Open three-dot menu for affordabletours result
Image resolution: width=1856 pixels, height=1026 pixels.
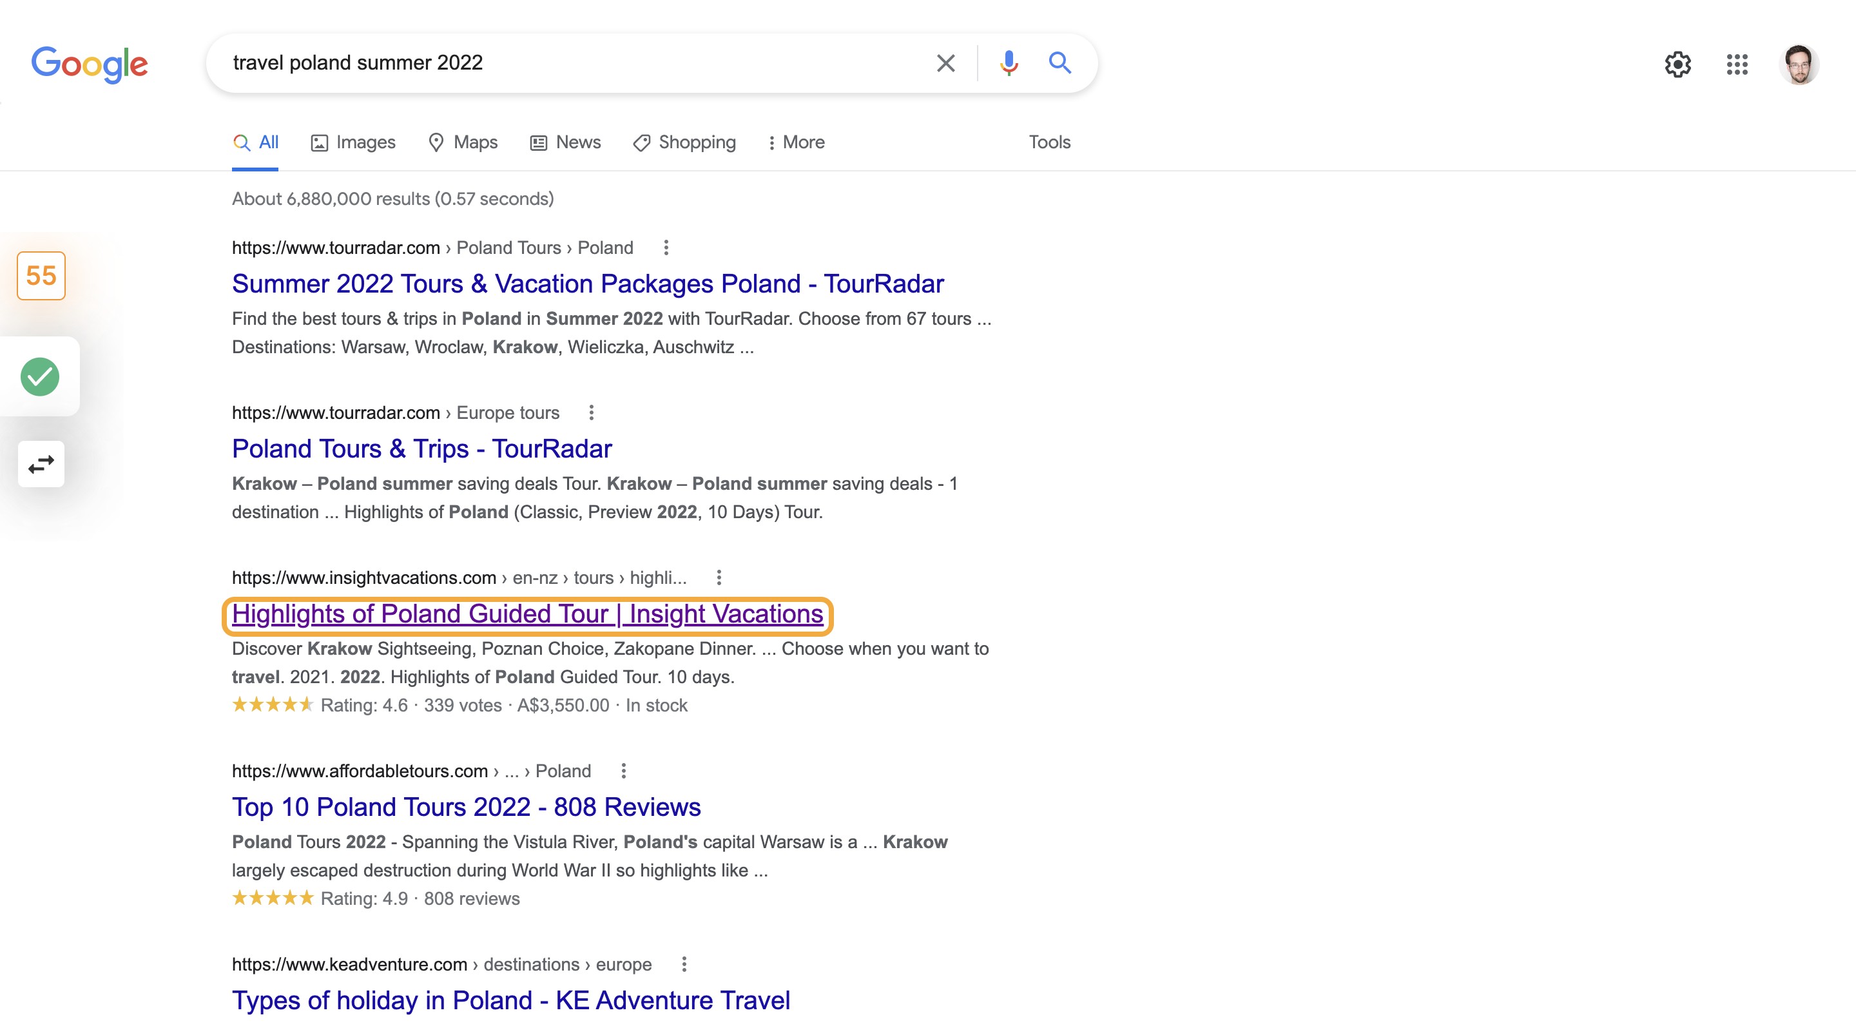coord(623,771)
